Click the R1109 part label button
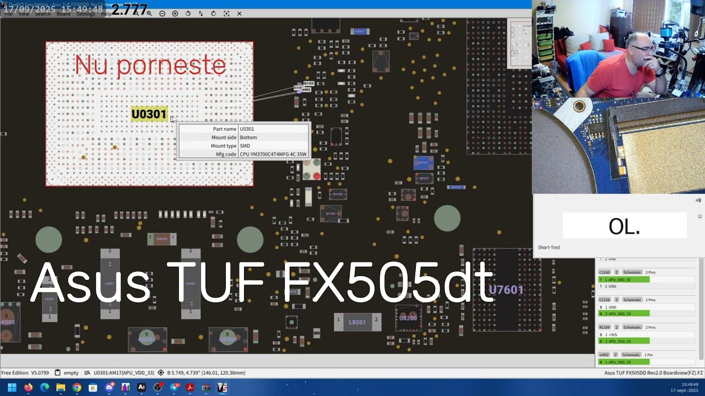The image size is (705, 396). coord(605,327)
